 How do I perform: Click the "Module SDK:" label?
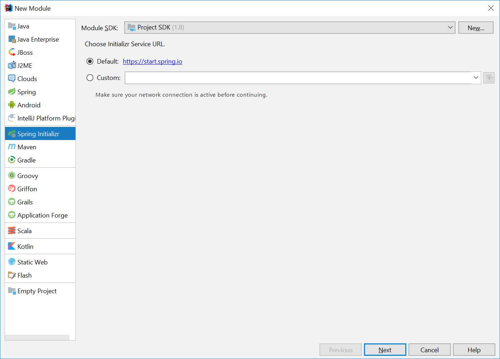point(100,28)
